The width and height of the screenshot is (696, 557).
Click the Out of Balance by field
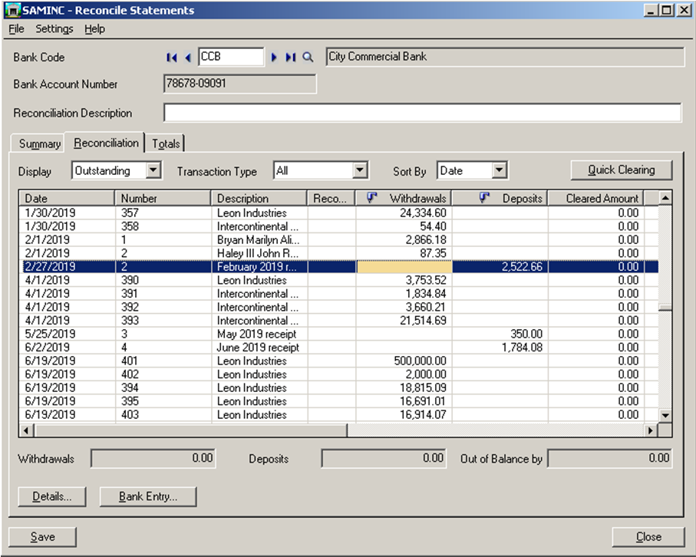coord(610,458)
